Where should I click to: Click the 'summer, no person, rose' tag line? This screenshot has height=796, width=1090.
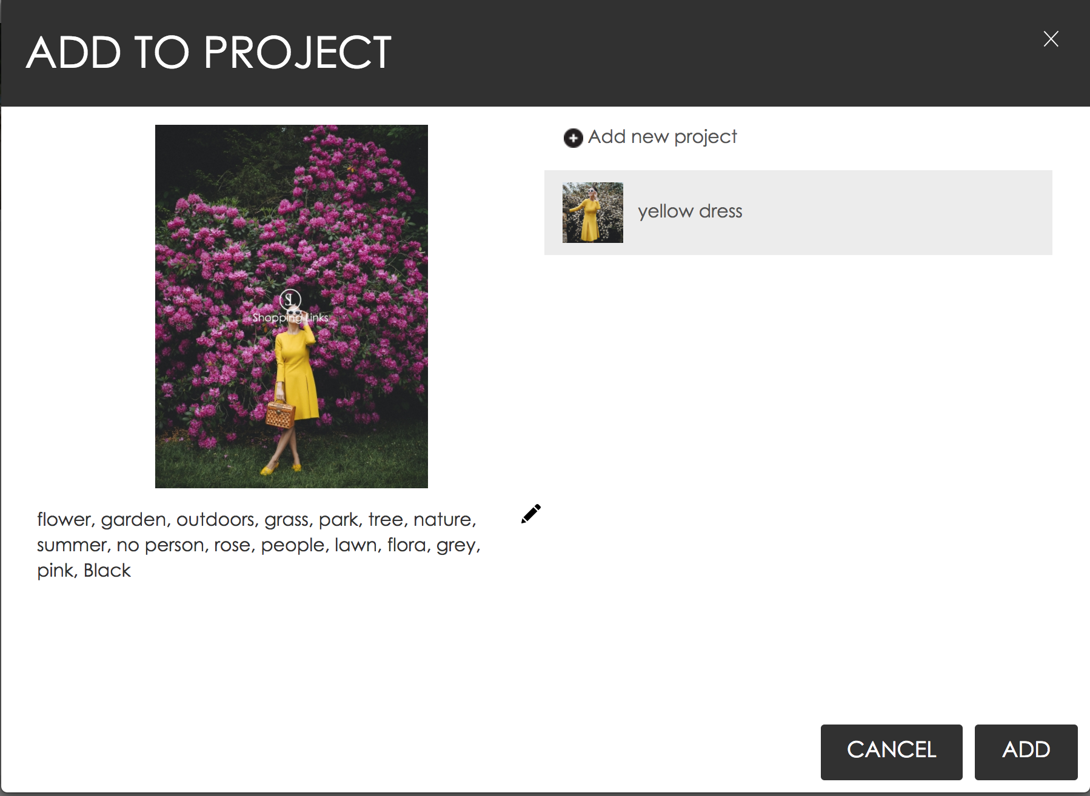click(144, 545)
